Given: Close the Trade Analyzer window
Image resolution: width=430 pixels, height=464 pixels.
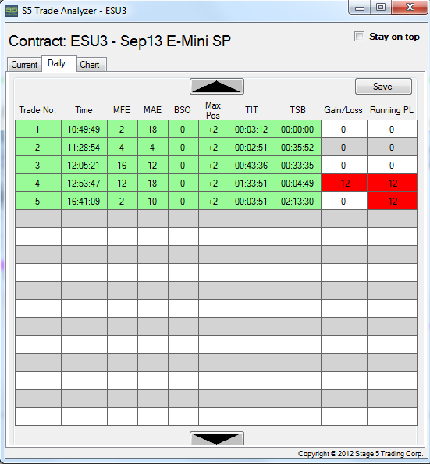Looking at the screenshot, I should click(410, 7).
